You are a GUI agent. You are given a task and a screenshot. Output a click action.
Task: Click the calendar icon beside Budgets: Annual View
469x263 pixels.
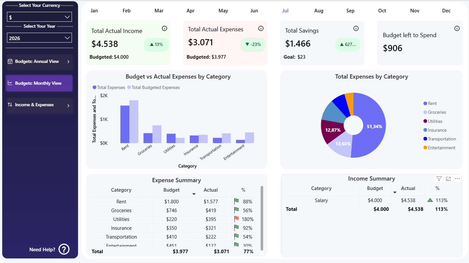pos(10,61)
